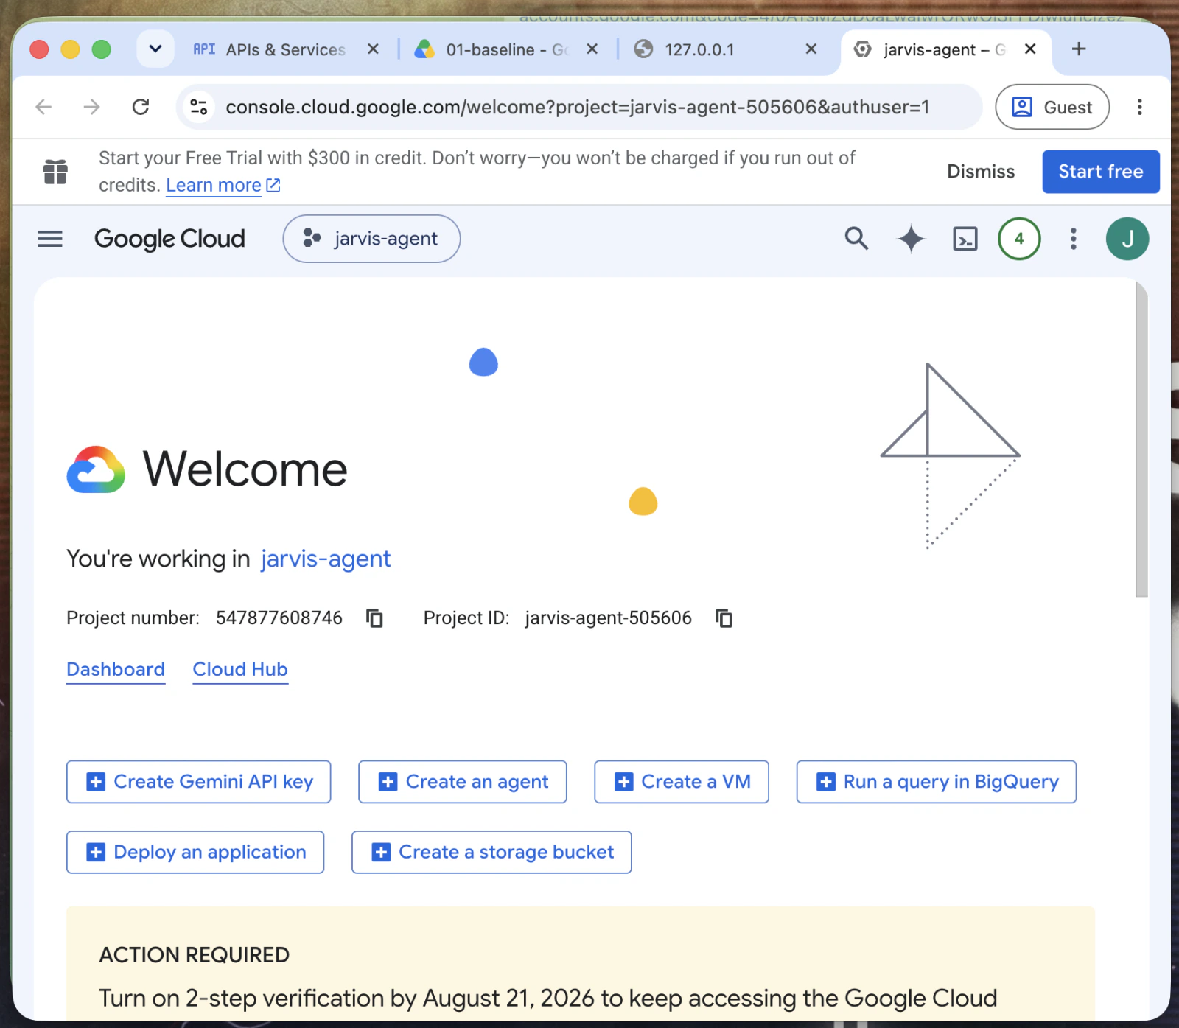This screenshot has width=1179, height=1028.
Task: Go back to the previous page
Action: (43, 107)
